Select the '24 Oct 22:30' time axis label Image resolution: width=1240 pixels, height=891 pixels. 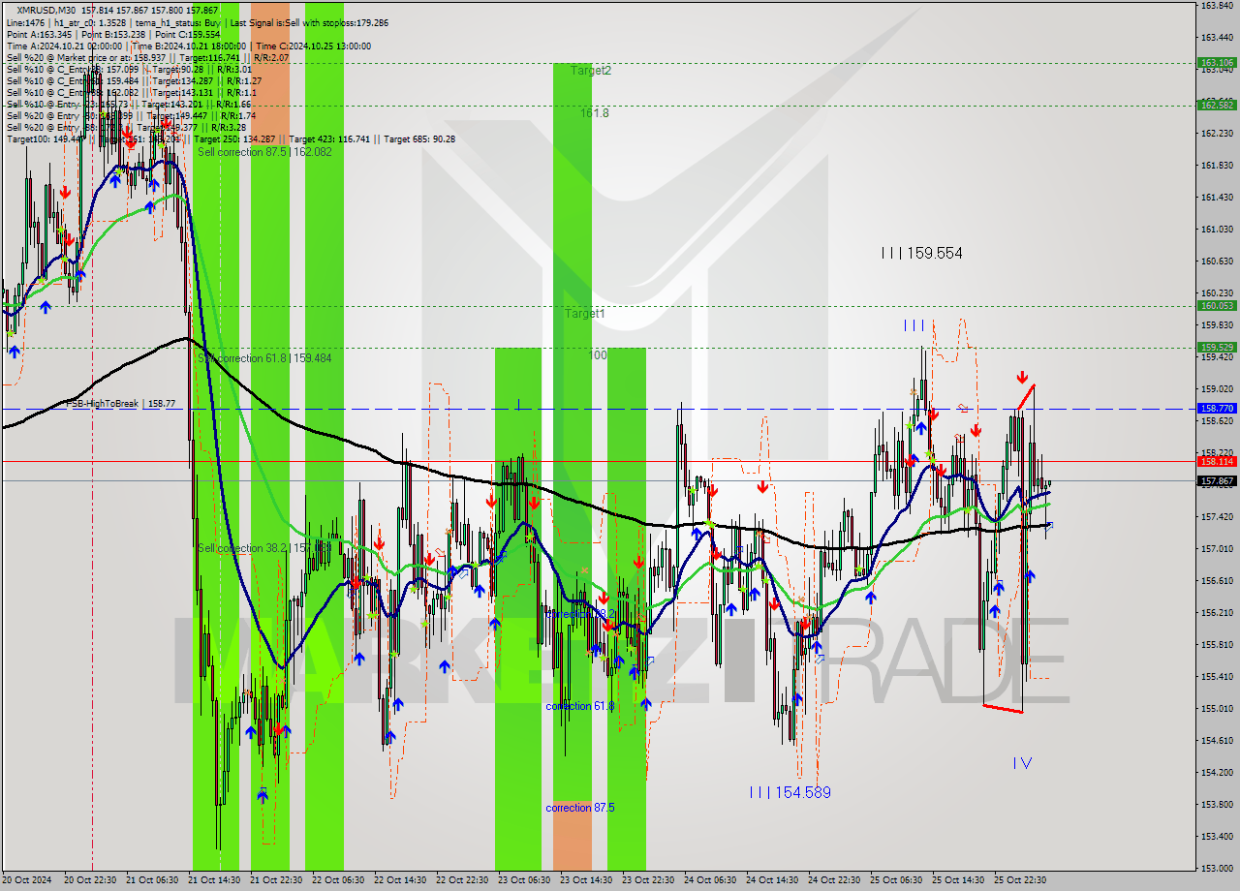click(x=833, y=880)
